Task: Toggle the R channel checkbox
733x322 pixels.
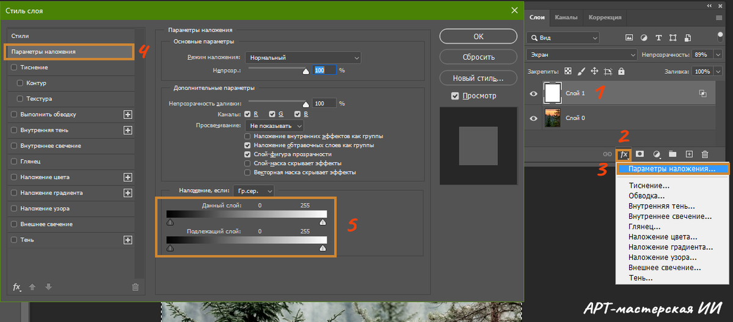Action: click(x=247, y=114)
